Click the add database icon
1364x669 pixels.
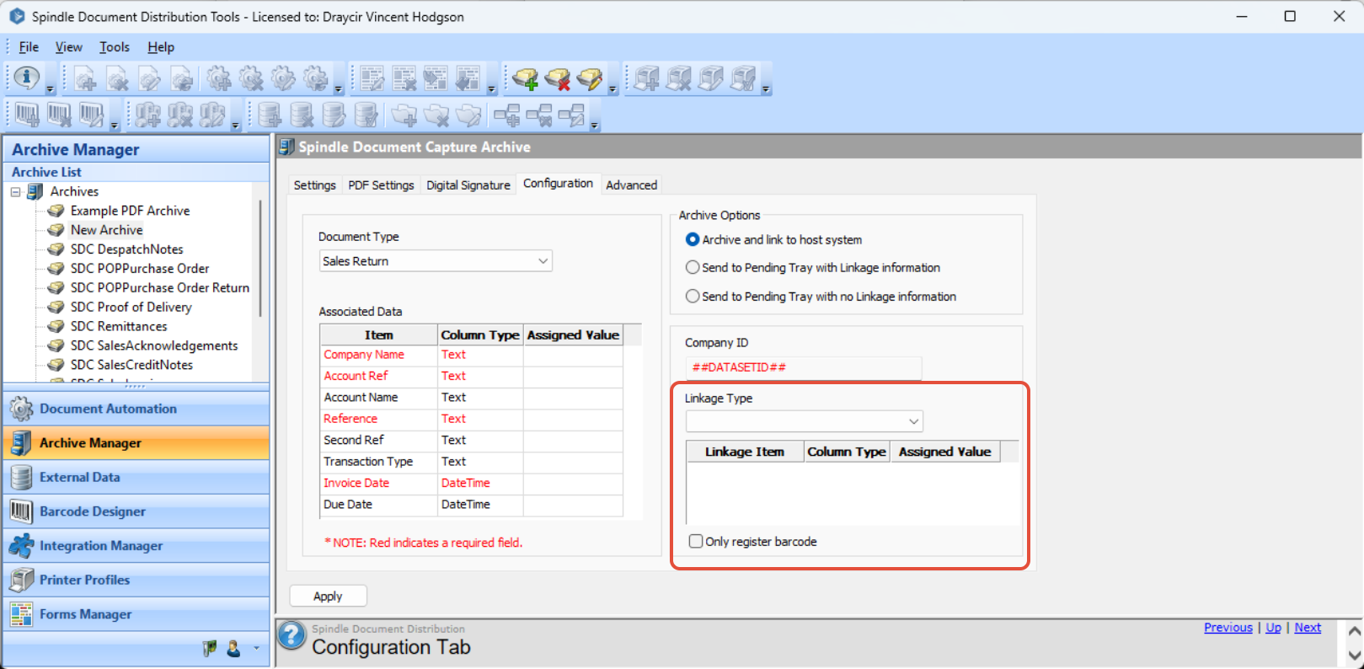(x=270, y=115)
